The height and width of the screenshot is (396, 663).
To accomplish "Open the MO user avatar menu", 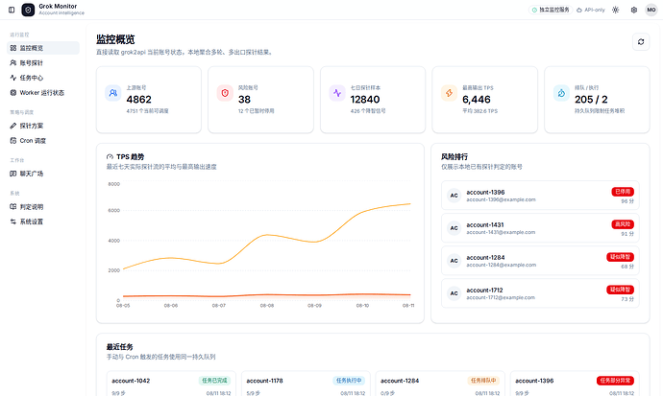I will point(651,10).
